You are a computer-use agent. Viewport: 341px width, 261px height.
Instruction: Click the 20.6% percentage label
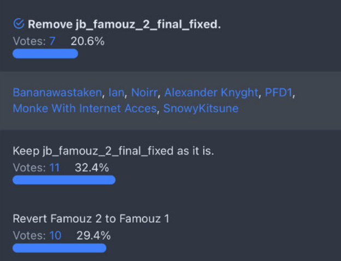87,41
